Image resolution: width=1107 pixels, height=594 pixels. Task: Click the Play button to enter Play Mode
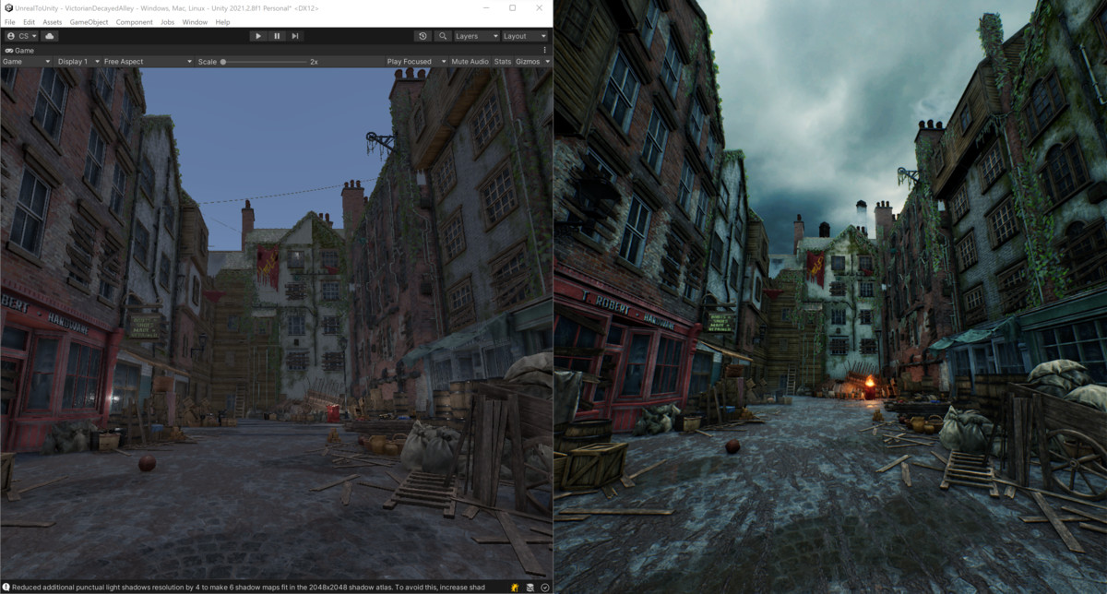pos(257,36)
